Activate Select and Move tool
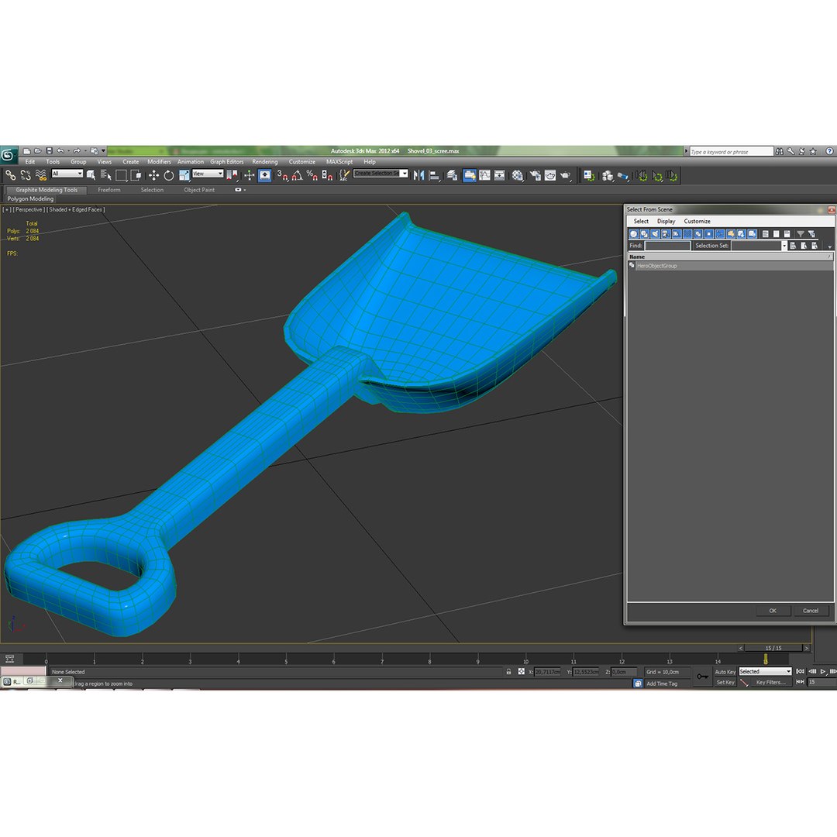The height and width of the screenshot is (837, 837). pyautogui.click(x=153, y=175)
